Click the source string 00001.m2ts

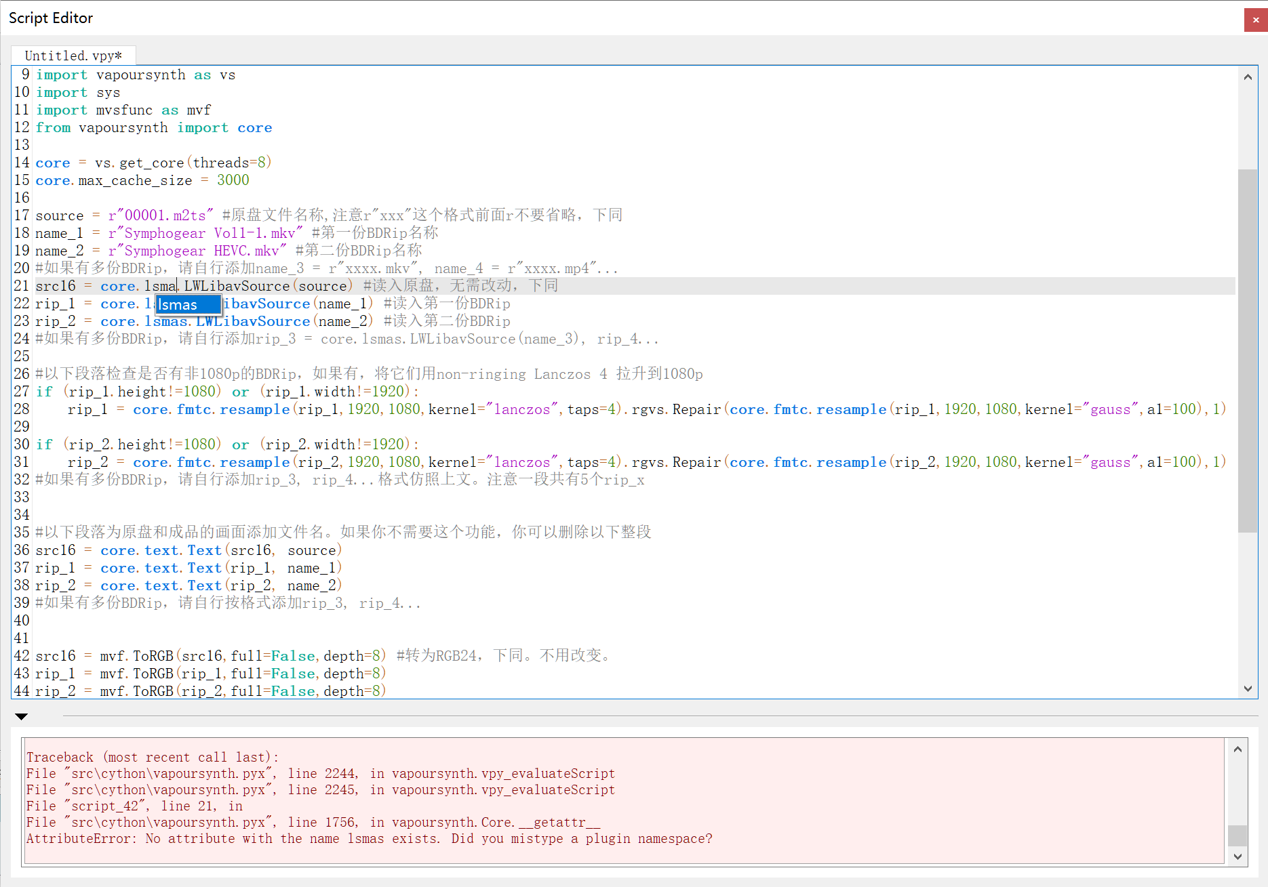pyautogui.click(x=161, y=215)
